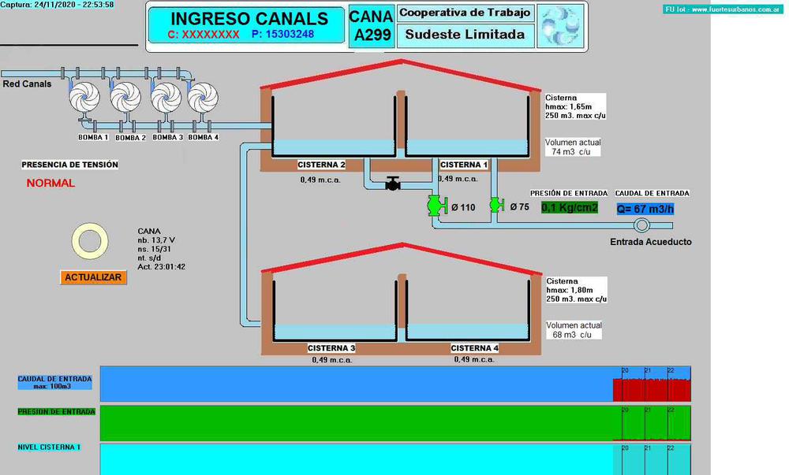Click the PRESENCIA DE TENSIÓN label
Image resolution: width=789 pixels, height=475 pixels.
coord(70,165)
